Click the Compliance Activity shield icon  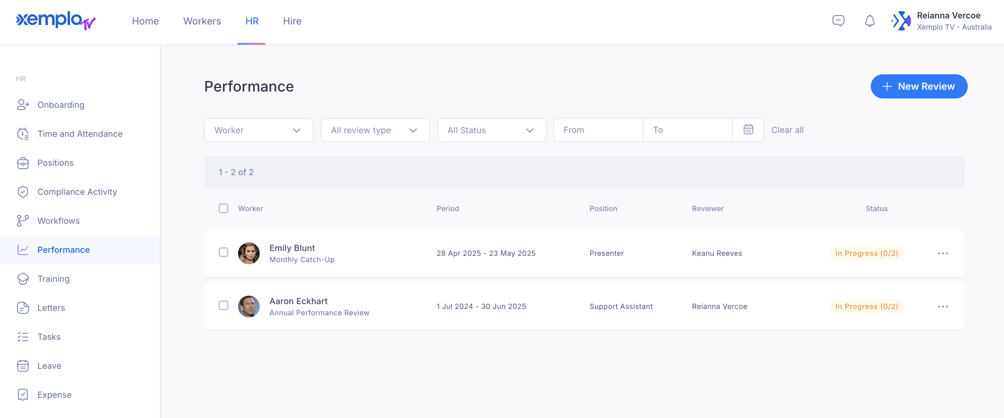coord(23,192)
